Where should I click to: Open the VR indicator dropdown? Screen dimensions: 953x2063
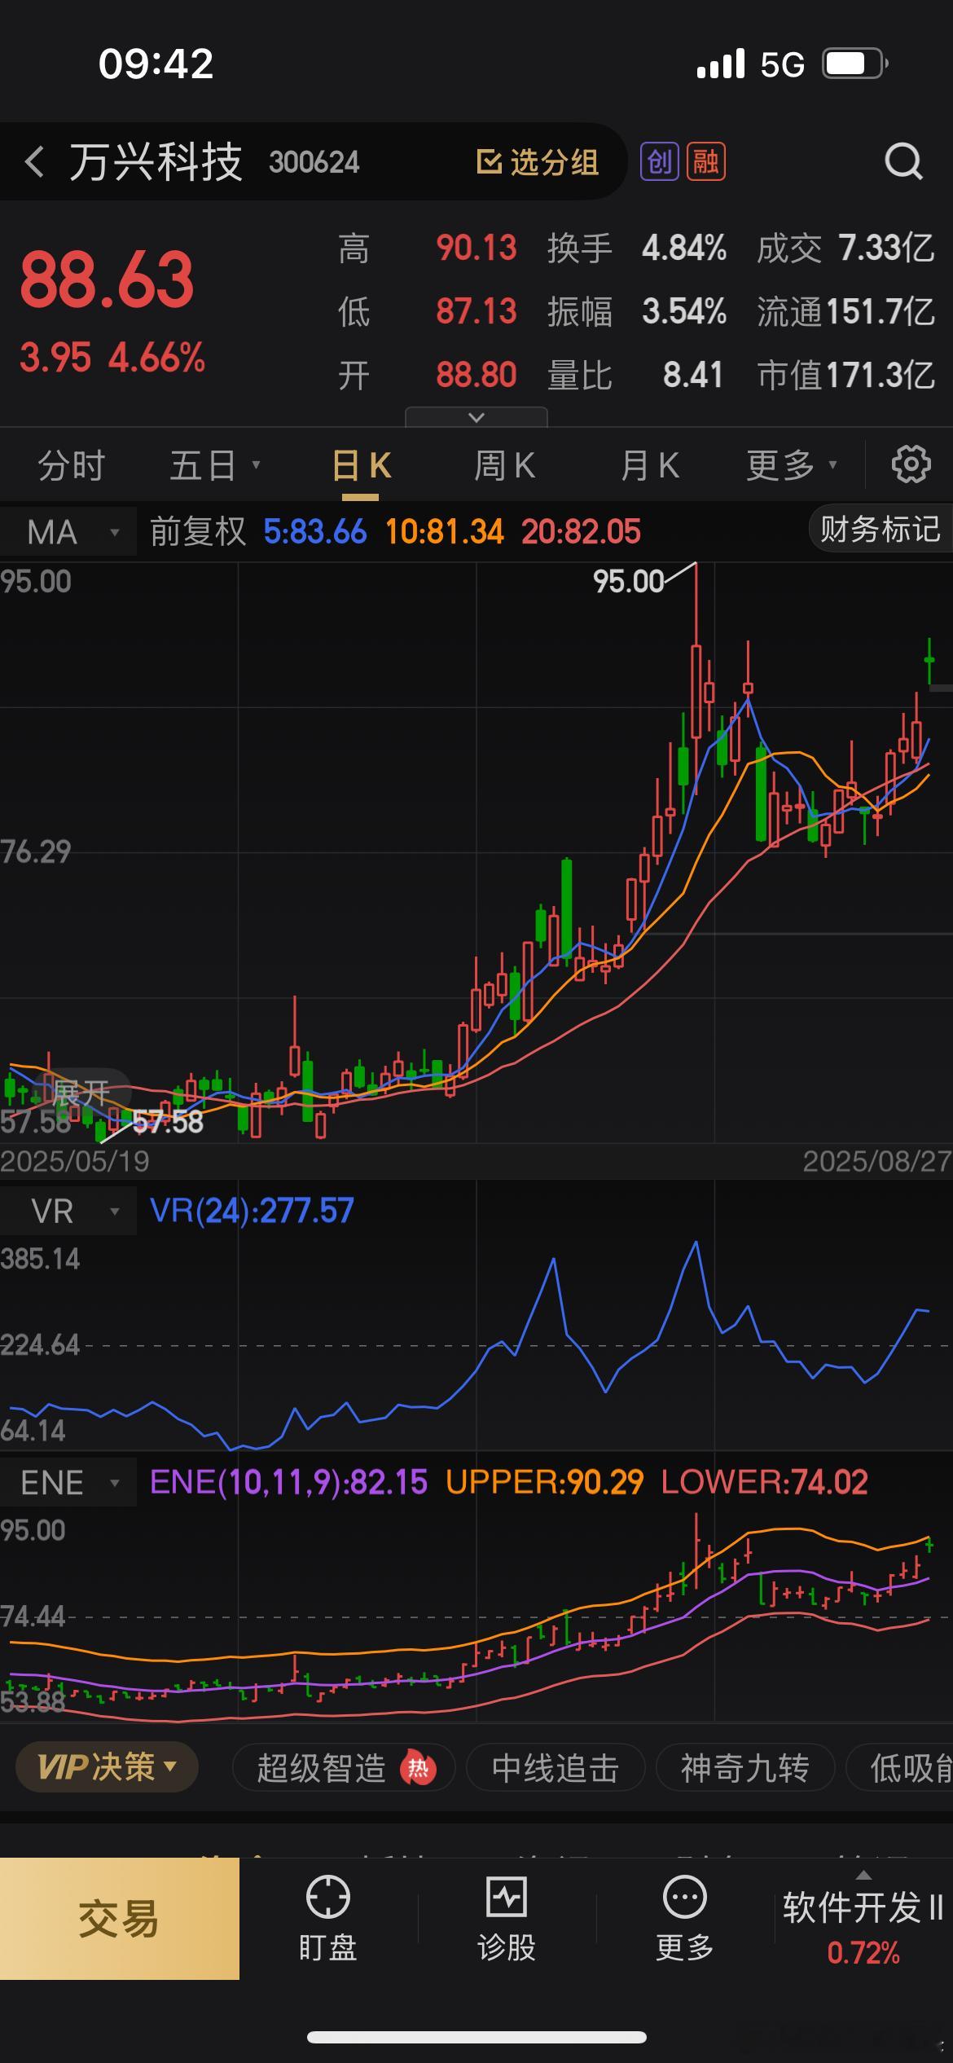tap(68, 1212)
